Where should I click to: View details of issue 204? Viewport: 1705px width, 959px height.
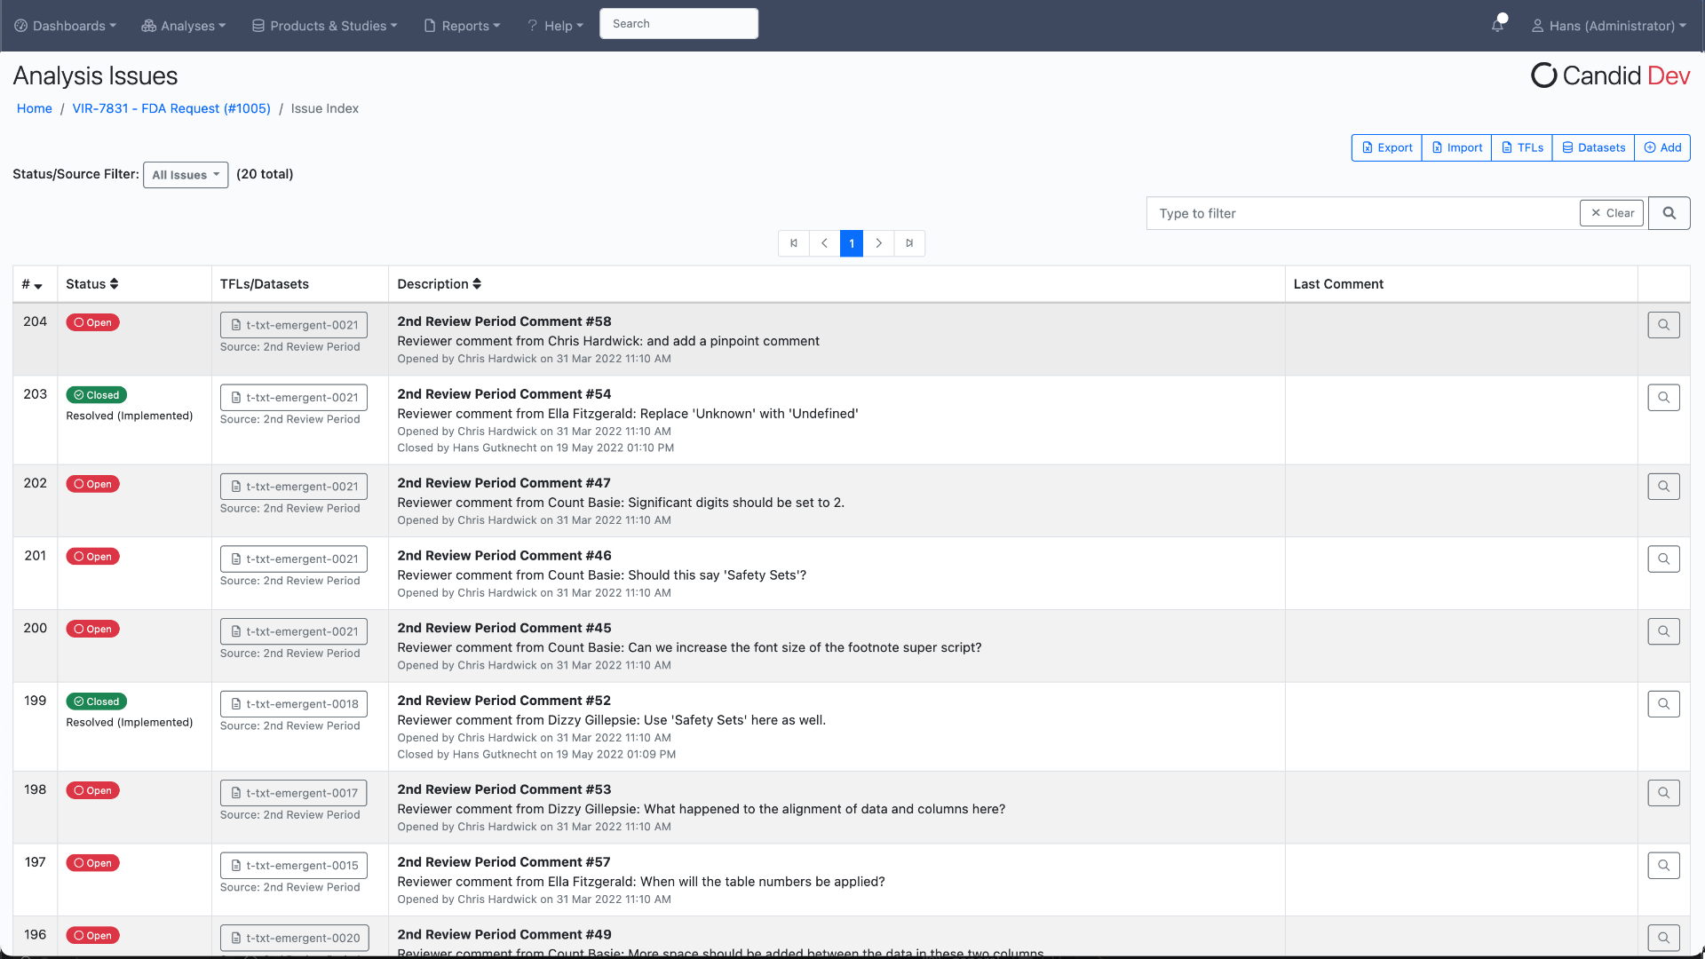(x=1663, y=325)
